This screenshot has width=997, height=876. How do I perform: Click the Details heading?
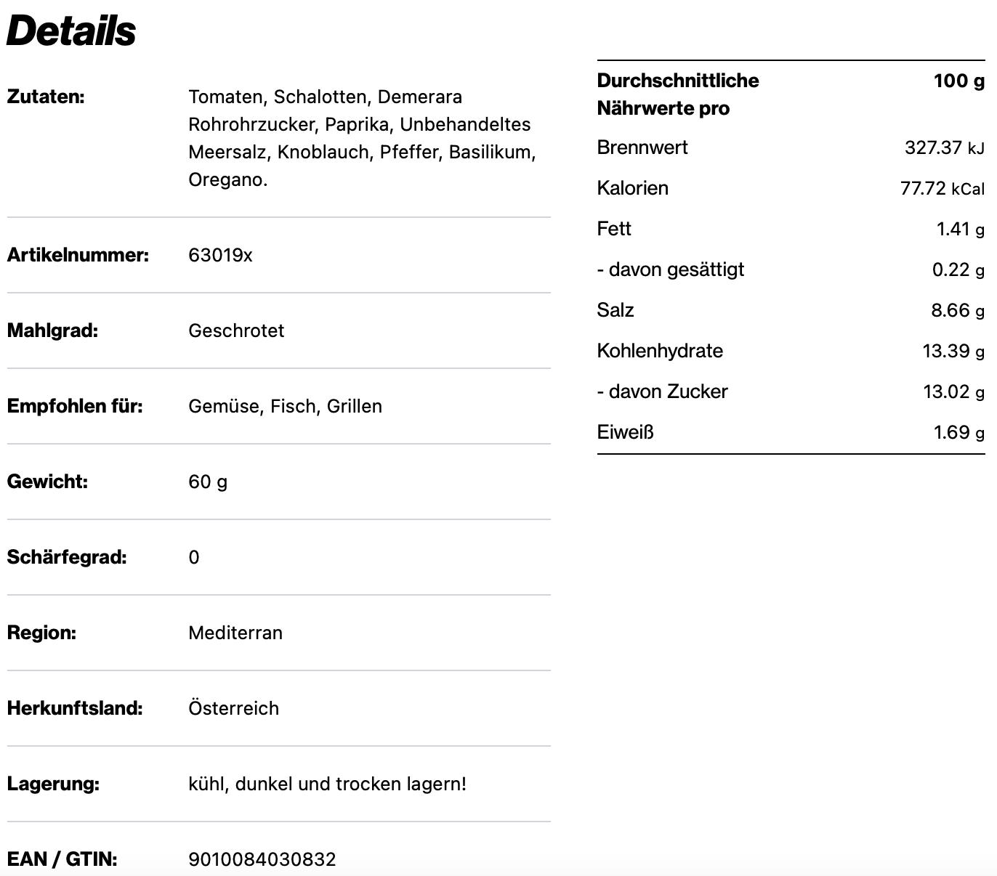tap(71, 31)
